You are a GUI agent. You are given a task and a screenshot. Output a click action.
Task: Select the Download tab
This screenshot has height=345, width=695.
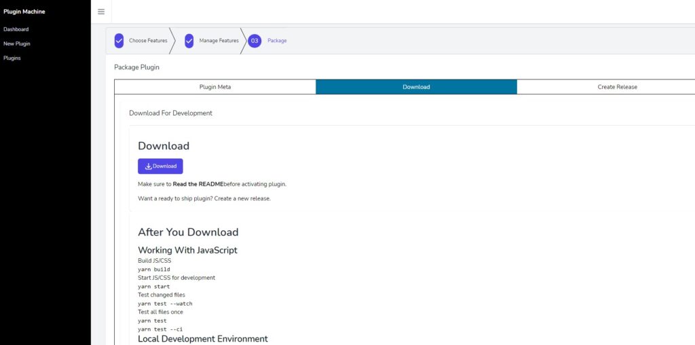[x=416, y=87]
